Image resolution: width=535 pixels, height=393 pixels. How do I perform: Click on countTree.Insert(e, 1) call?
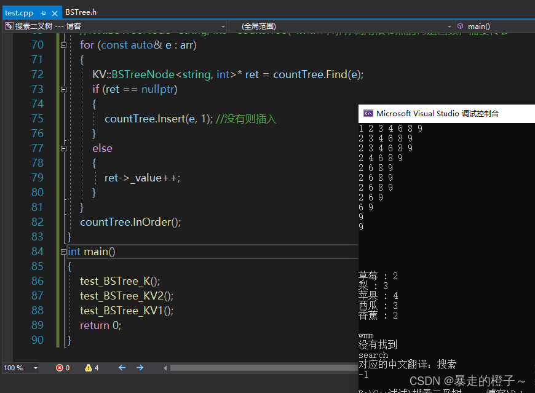[x=157, y=119]
